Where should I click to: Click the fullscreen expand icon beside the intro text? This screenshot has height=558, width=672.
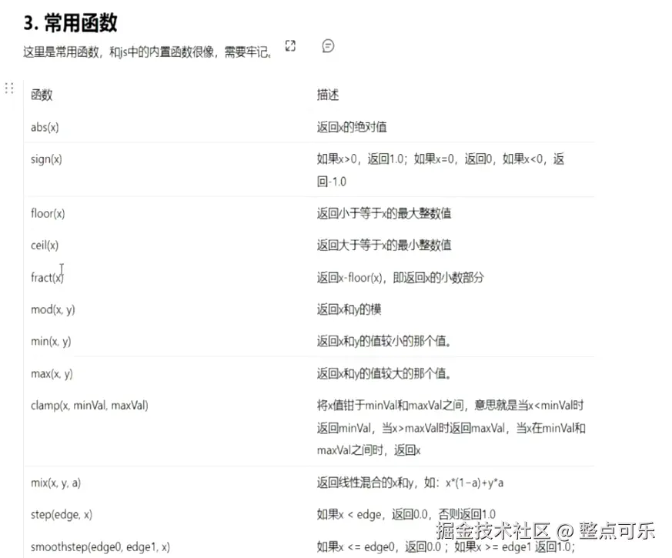pos(290,46)
